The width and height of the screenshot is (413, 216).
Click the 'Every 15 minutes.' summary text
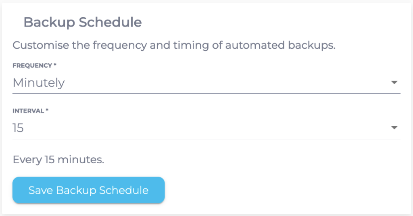coord(58,160)
